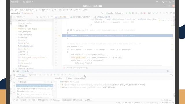Hide the Project panel with minus icon

pyautogui.click(x=52, y=17)
